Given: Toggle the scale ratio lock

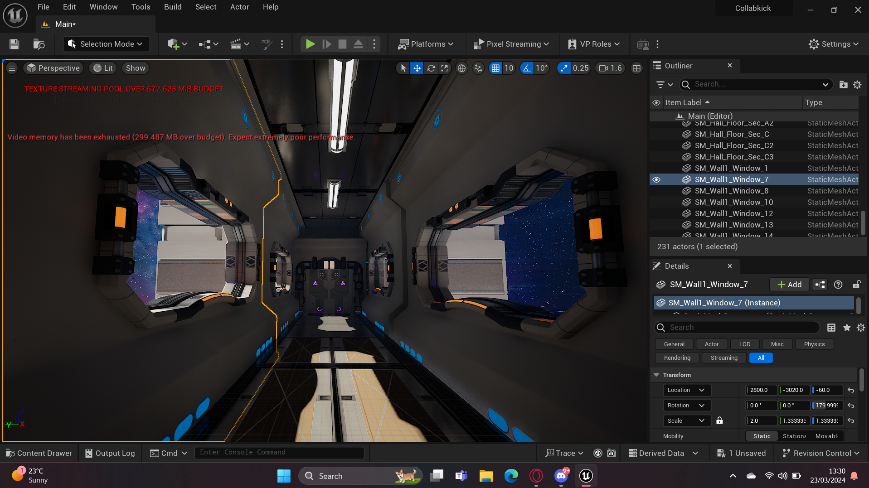Looking at the screenshot, I should pyautogui.click(x=719, y=420).
